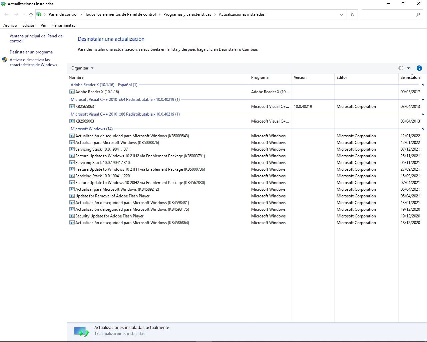Click the Refresh button in address bar

pos(352,14)
